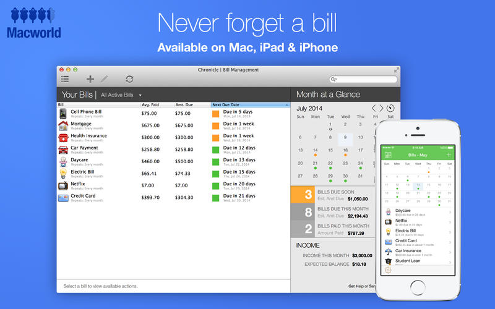Click the $18.18 expected balance value

(x=359, y=265)
